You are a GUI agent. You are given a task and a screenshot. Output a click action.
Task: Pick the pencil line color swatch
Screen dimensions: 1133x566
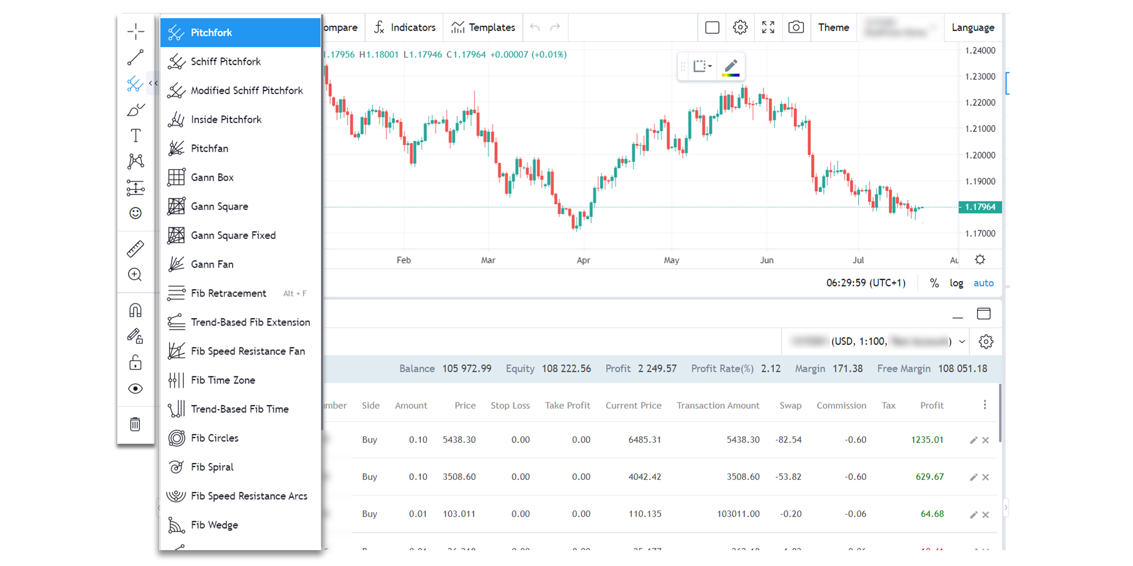pos(731,67)
